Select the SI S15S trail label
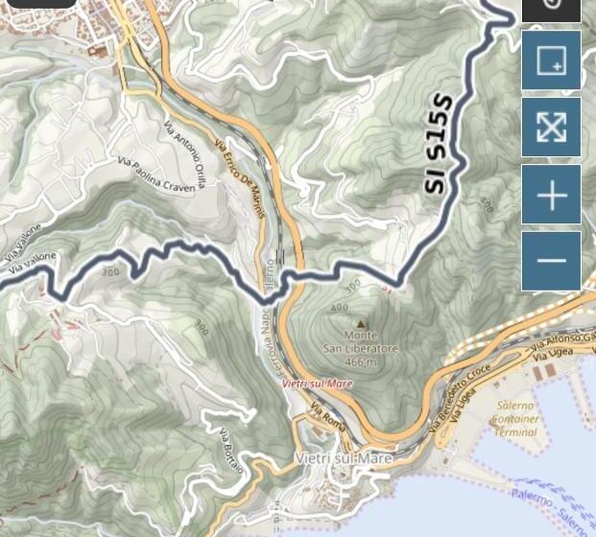Image resolution: width=596 pixels, height=537 pixels. [x=439, y=144]
